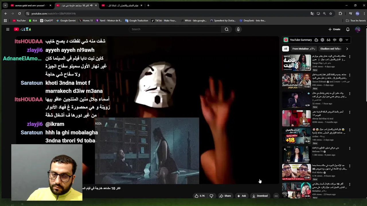Open the media controls music icon
The width and height of the screenshot is (367, 206).
click(350, 13)
